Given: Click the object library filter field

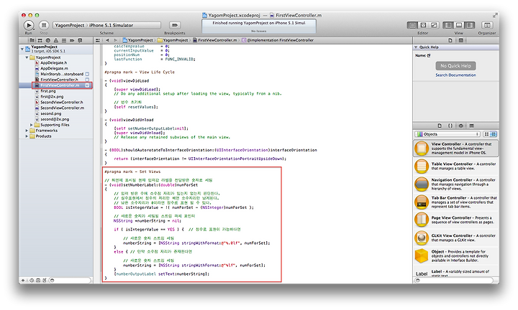Looking at the screenshot, I should (455, 281).
